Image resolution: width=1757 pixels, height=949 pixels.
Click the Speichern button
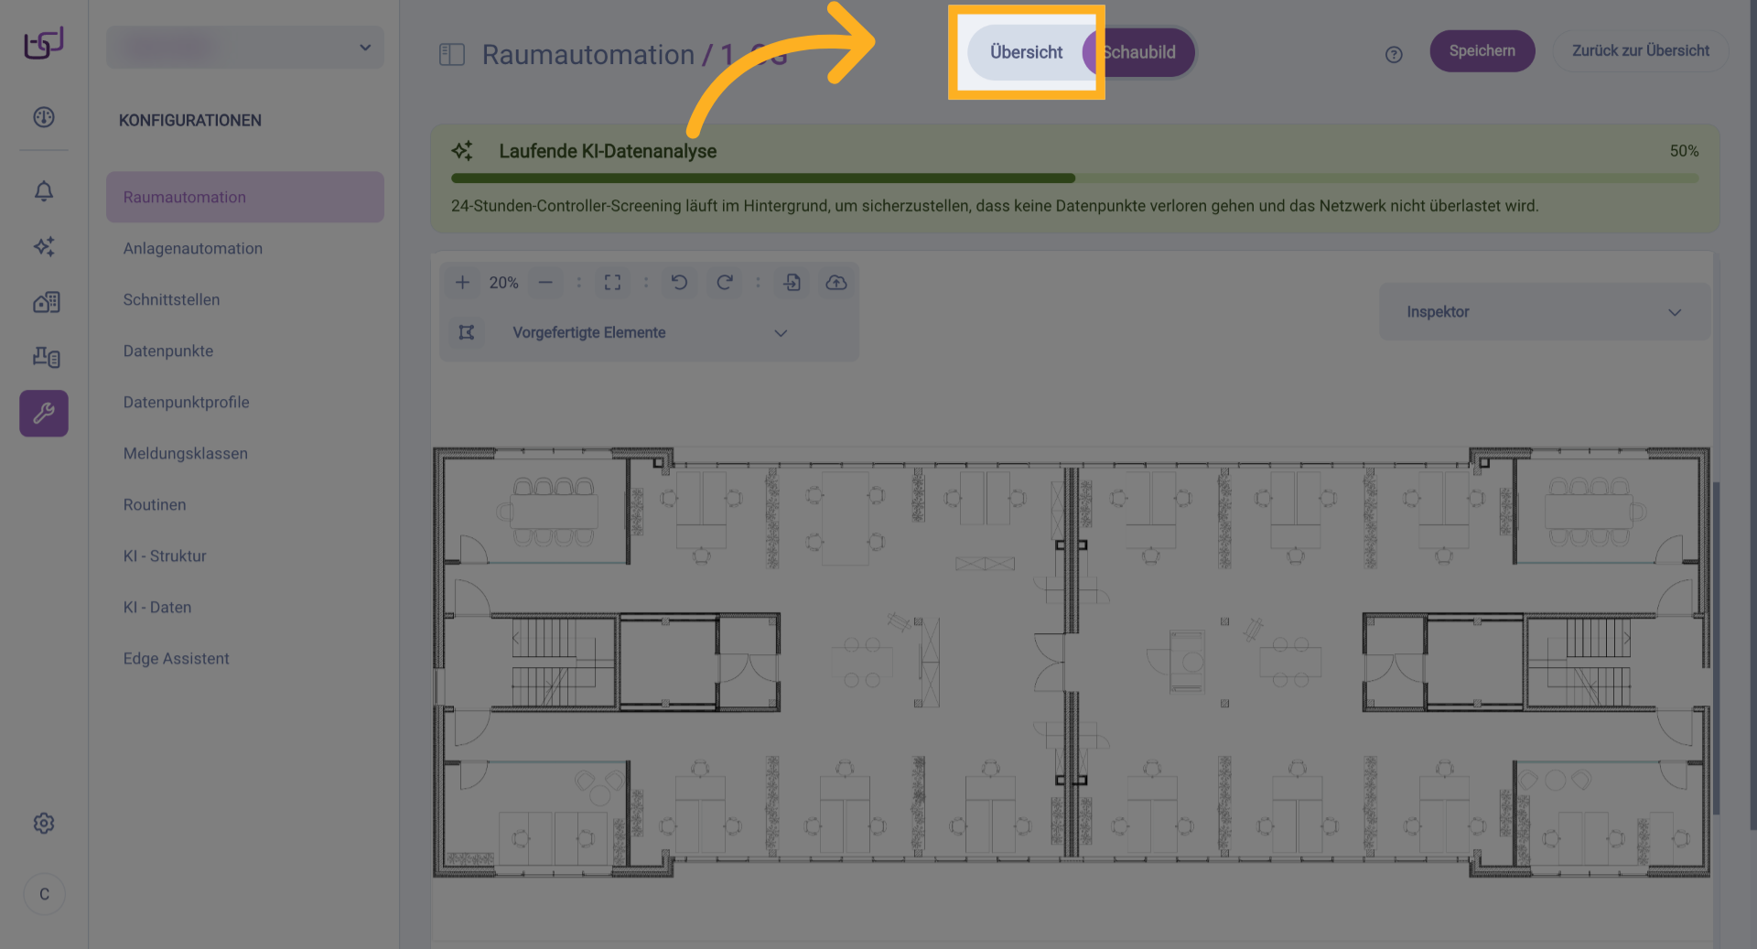coord(1482,51)
